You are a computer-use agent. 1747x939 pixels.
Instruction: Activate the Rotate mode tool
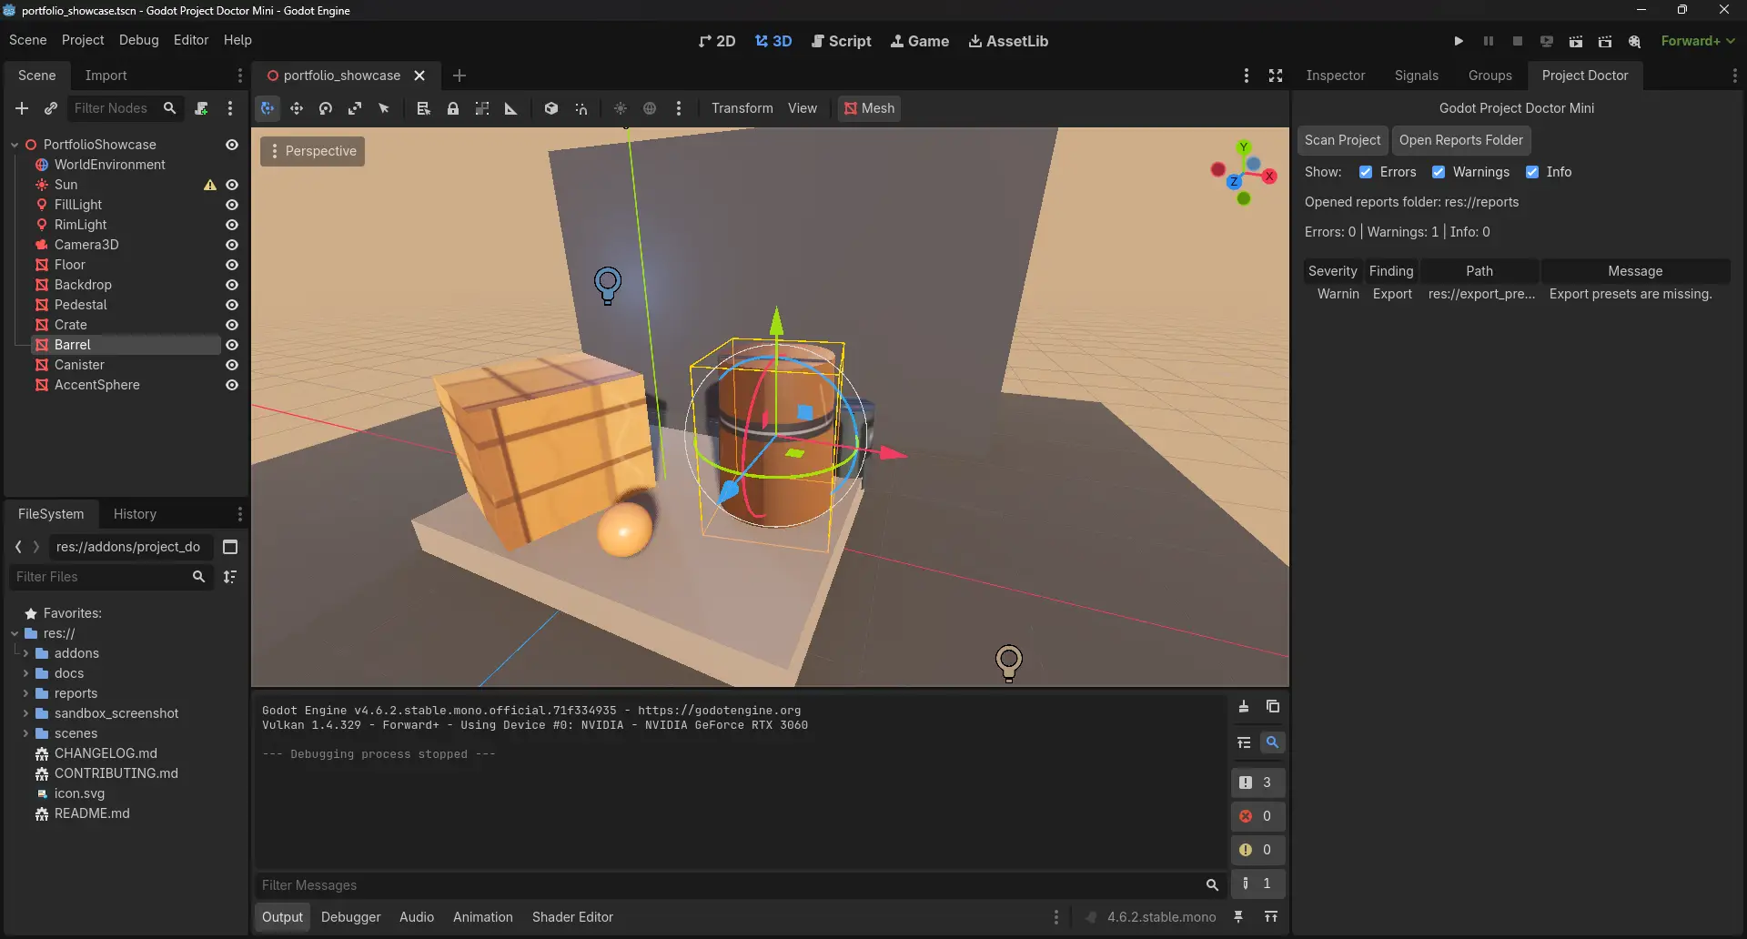point(326,108)
